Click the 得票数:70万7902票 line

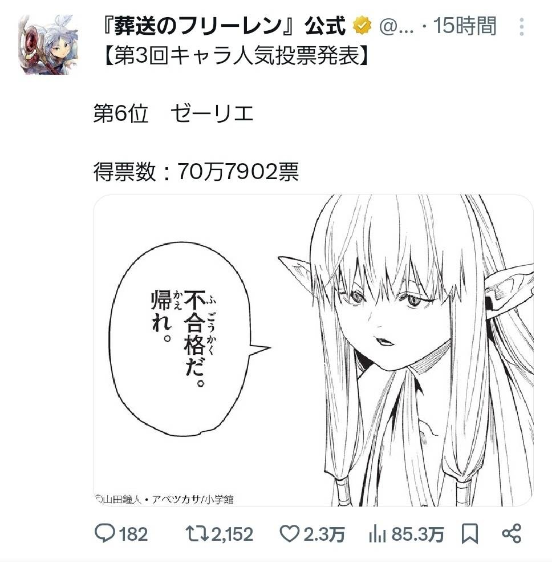pyautogui.click(x=196, y=171)
